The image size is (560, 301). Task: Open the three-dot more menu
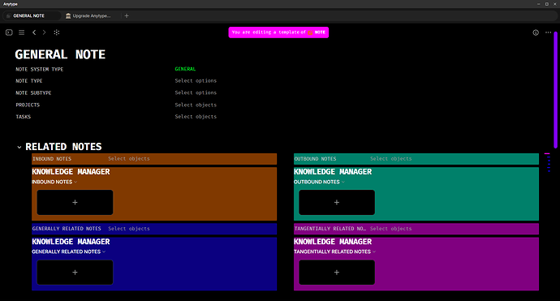(548, 32)
